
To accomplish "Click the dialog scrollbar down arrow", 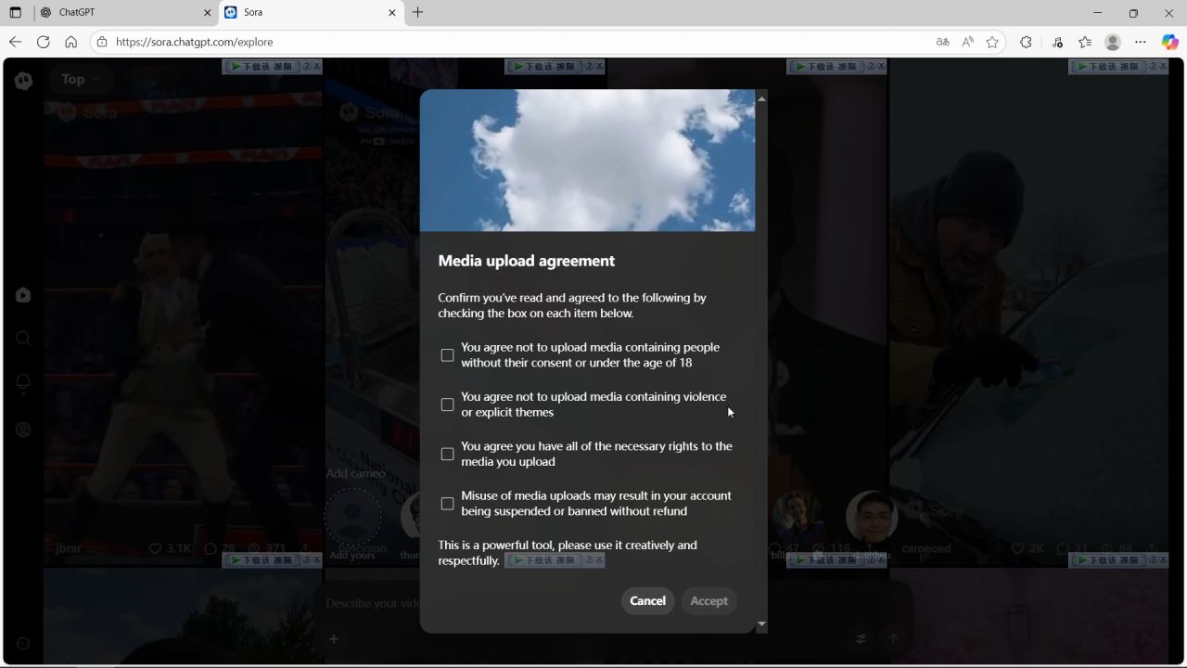I will point(761,624).
